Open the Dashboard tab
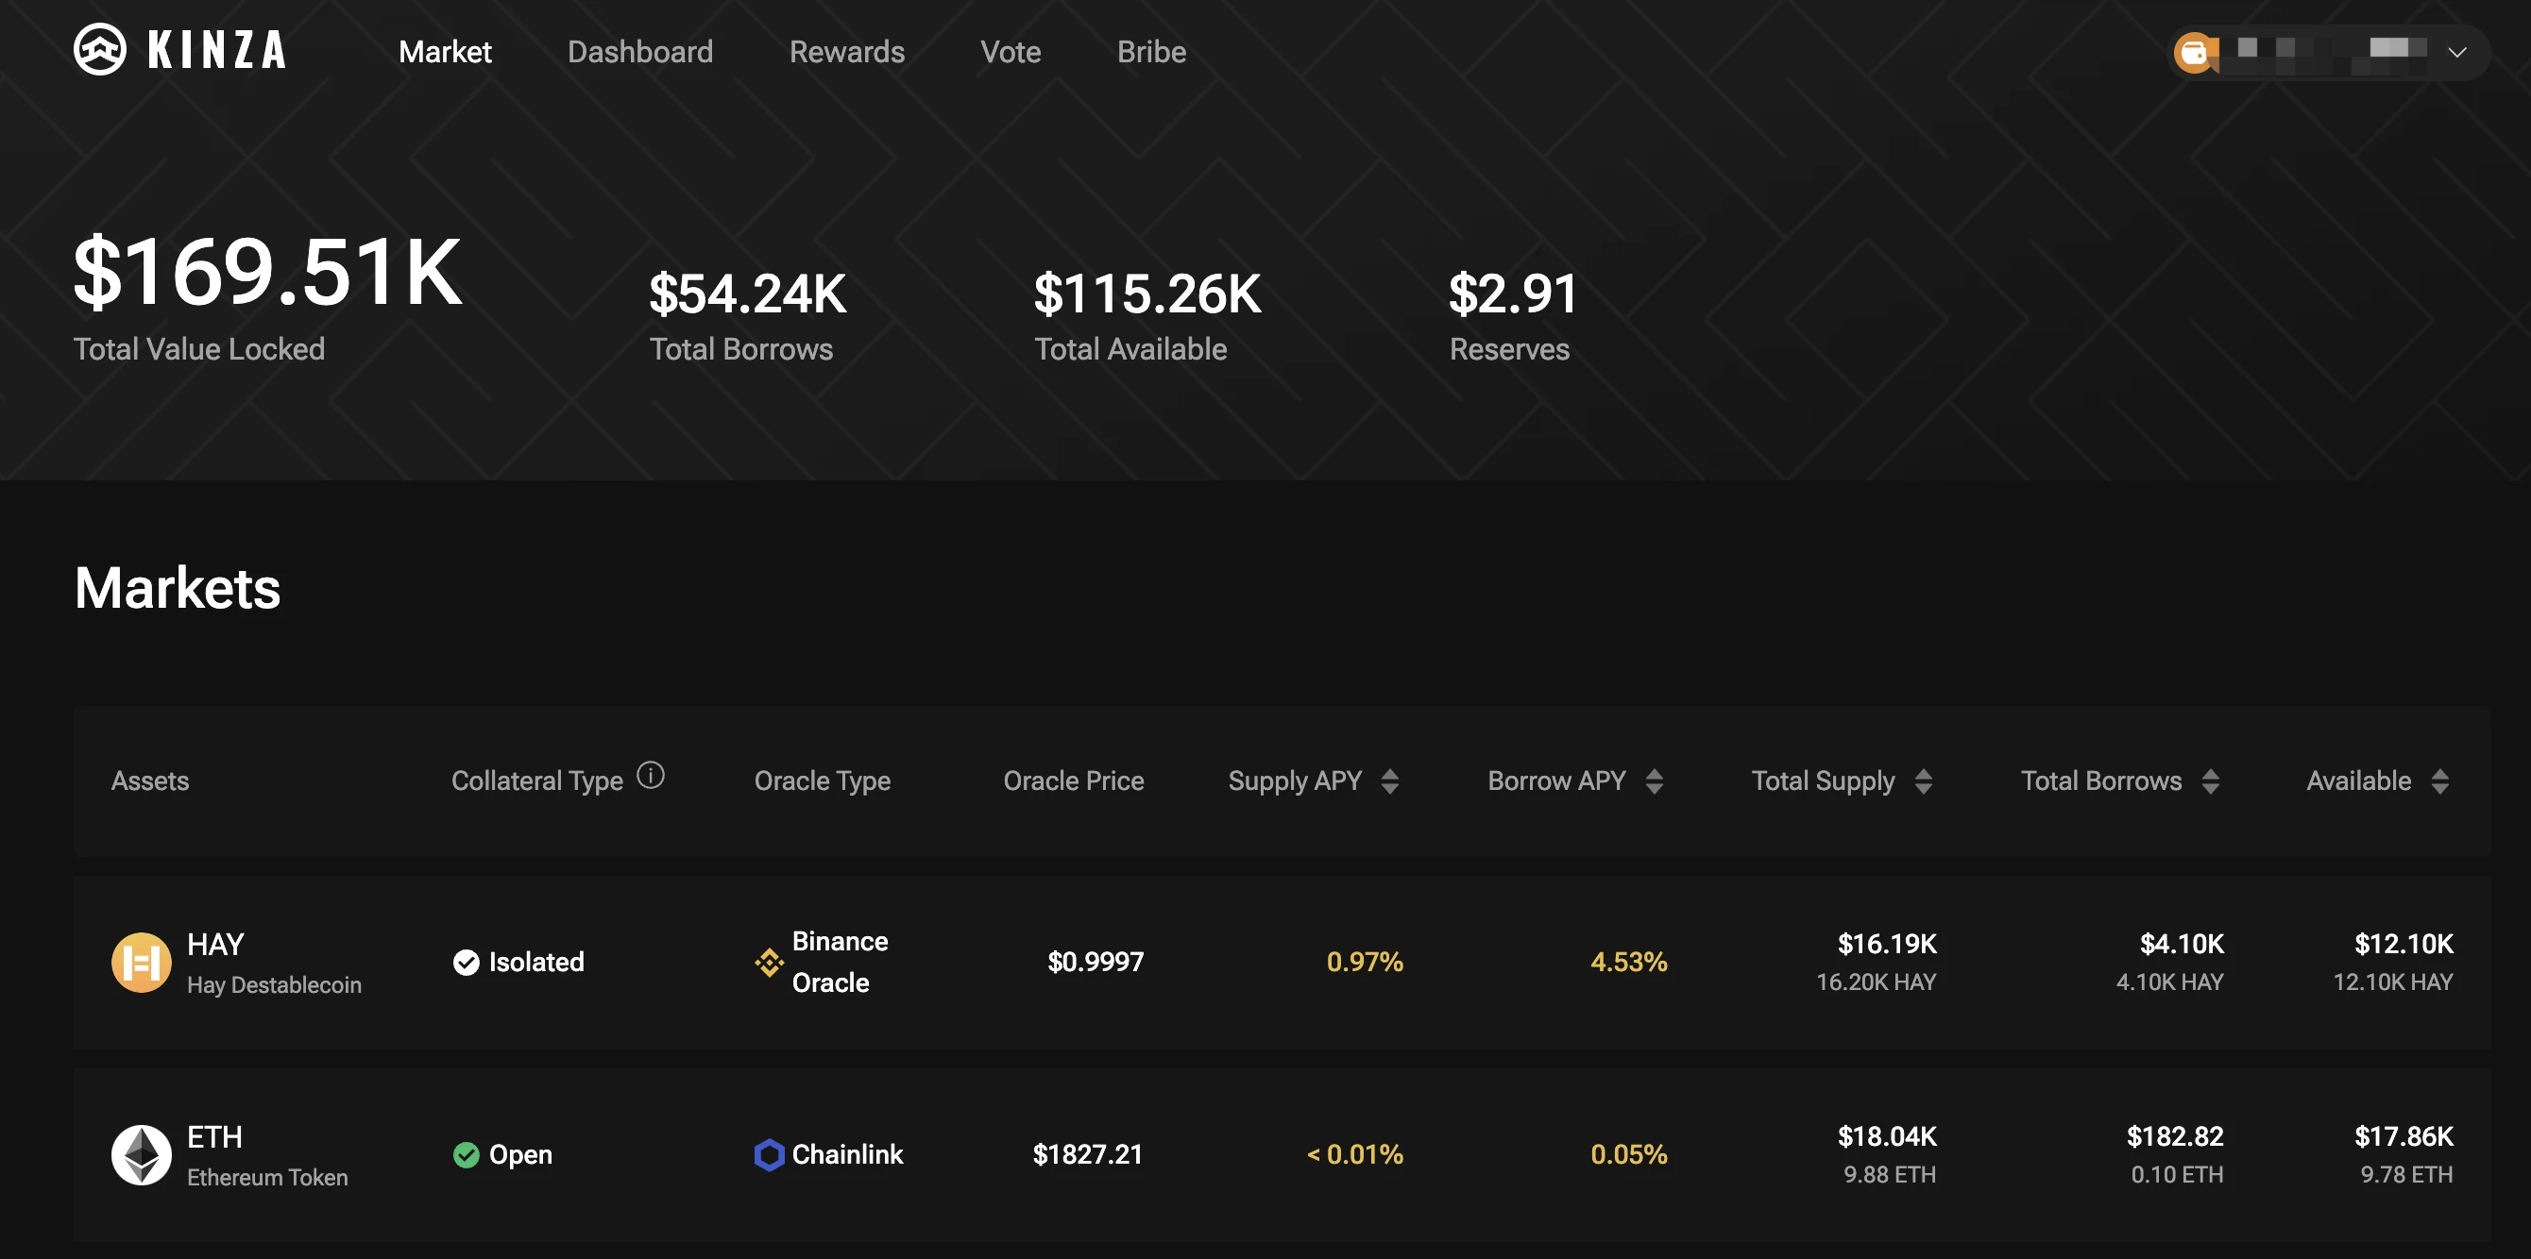 pyautogui.click(x=639, y=52)
